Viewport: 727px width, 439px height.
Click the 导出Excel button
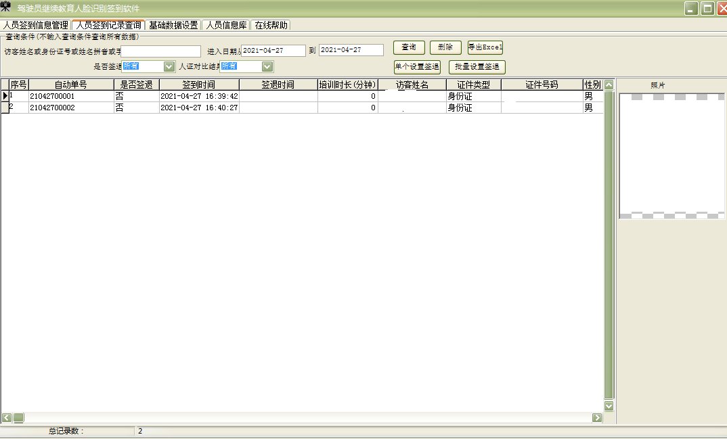pyautogui.click(x=485, y=47)
